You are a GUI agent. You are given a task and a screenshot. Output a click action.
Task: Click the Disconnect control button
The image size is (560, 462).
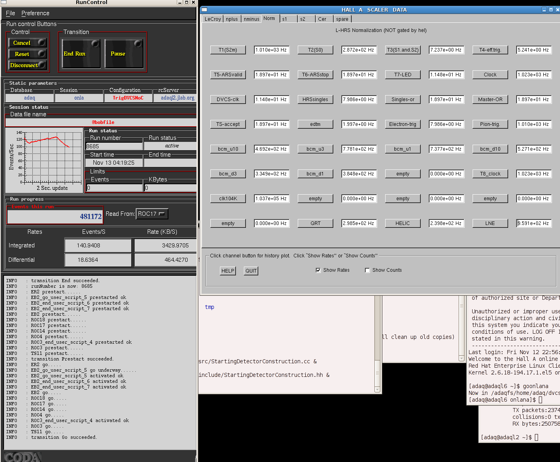pyautogui.click(x=27, y=65)
